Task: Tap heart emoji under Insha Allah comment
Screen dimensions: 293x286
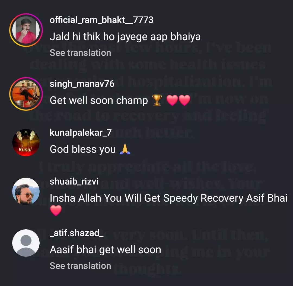Action: point(56,210)
